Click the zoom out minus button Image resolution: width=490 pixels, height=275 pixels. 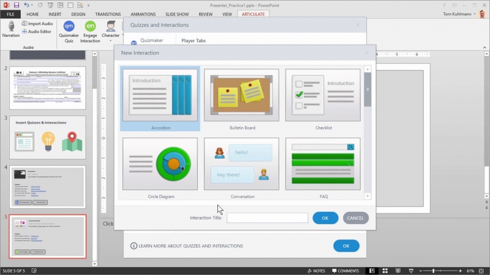click(421, 271)
